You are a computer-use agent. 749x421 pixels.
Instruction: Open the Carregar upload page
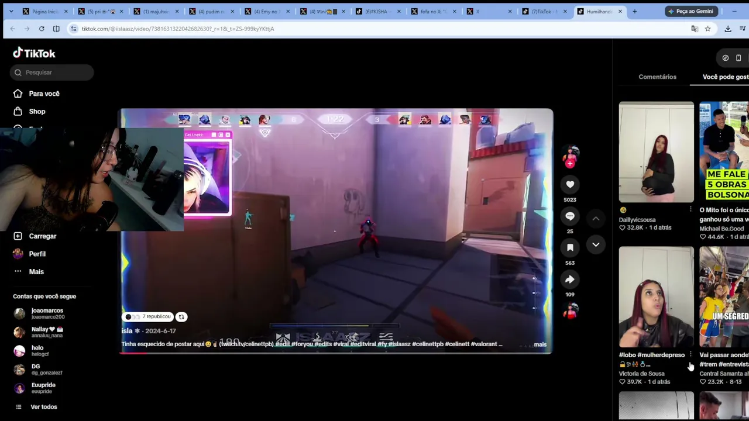click(x=35, y=236)
